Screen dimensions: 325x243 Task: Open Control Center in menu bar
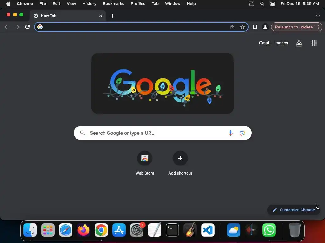click(273, 4)
